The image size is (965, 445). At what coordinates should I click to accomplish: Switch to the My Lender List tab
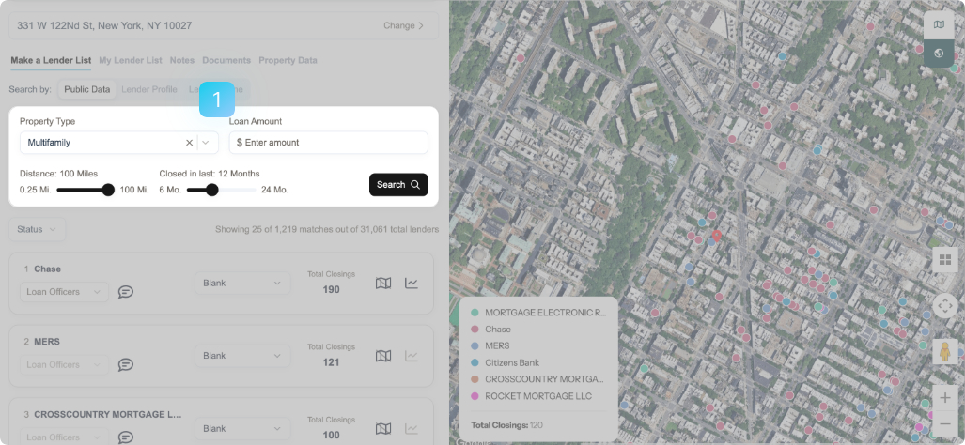click(131, 60)
